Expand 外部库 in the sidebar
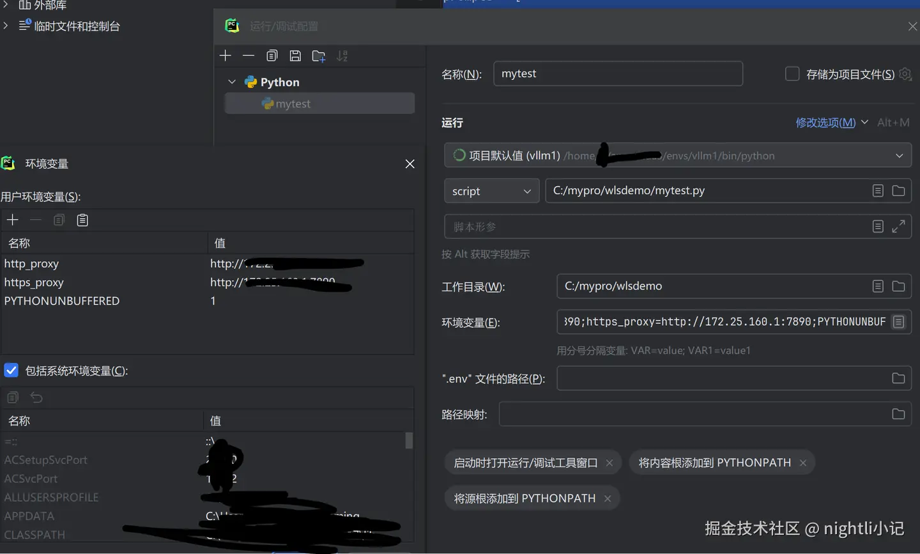 pyautogui.click(x=5, y=5)
